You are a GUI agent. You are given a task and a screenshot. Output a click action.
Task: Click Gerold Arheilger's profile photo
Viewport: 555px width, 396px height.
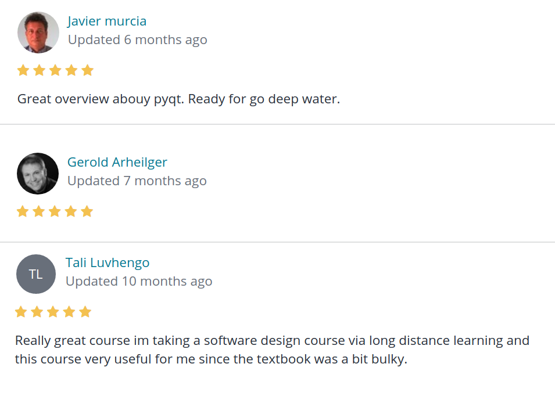(x=38, y=174)
